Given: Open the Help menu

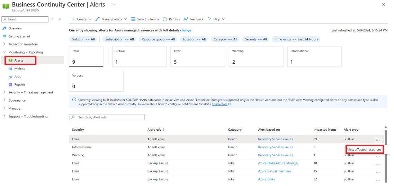Looking at the screenshot, I should point(216,19).
